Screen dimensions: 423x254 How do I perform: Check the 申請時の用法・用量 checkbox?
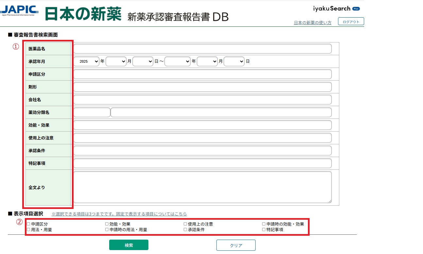point(107,230)
